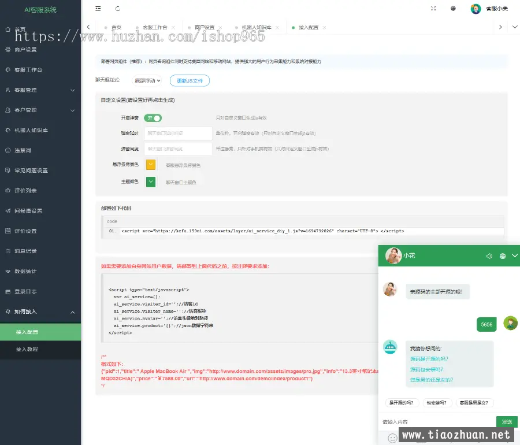
Task: Open the tab options dropdown chevron
Action: pos(515,27)
